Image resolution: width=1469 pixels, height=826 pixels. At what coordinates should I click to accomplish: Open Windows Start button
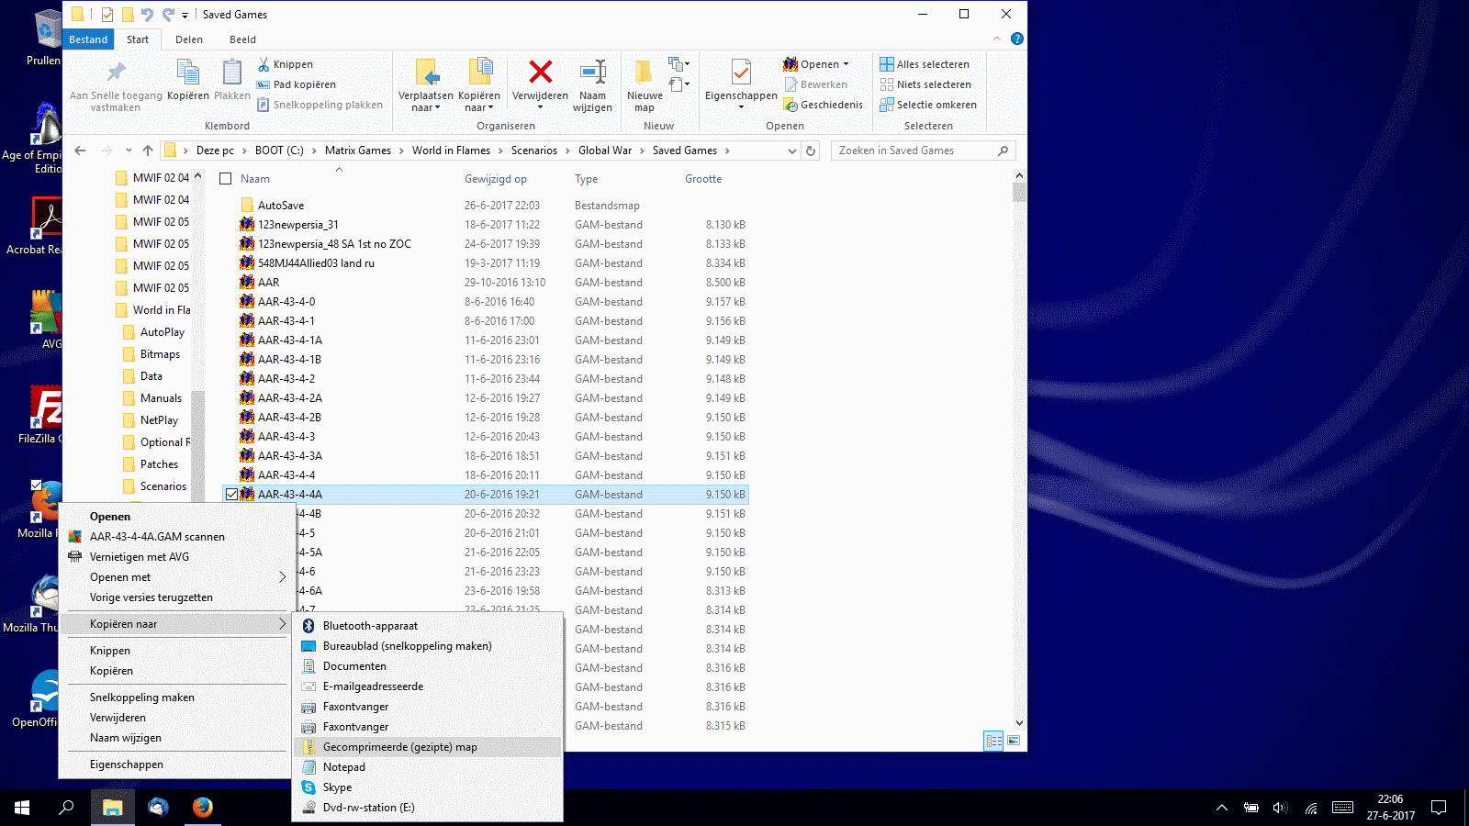[x=22, y=808]
